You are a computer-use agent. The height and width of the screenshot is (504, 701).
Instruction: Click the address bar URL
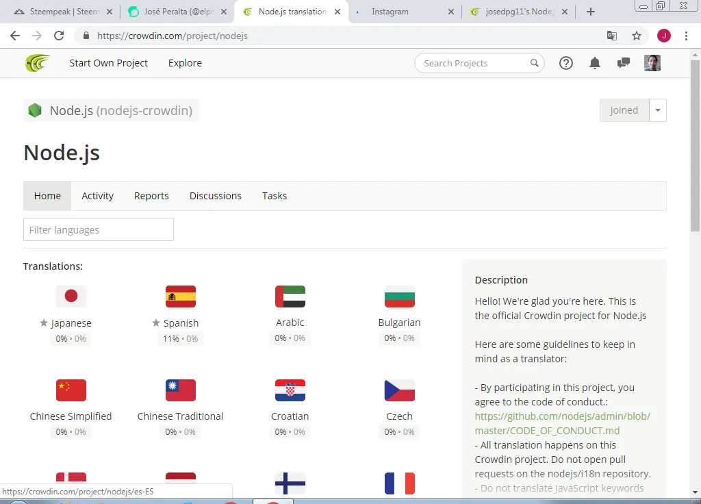[x=172, y=36]
